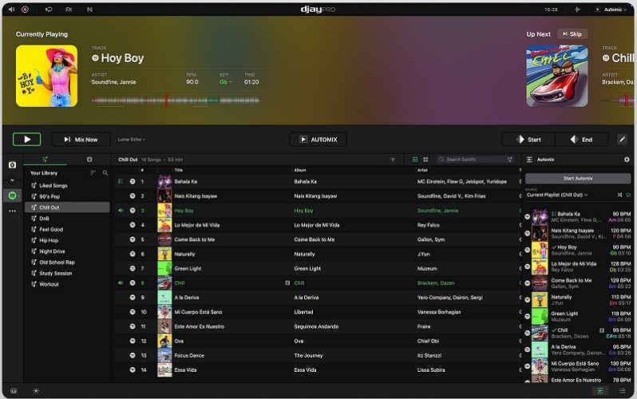Screen dimensions: 637x399
Task: Click the filter funnel icon in track list header
Action: coord(393,160)
